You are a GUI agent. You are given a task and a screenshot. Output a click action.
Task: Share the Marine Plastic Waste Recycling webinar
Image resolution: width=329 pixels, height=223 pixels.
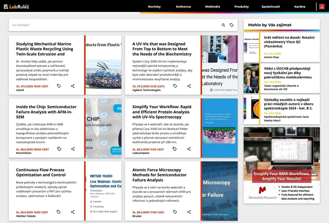73,86
